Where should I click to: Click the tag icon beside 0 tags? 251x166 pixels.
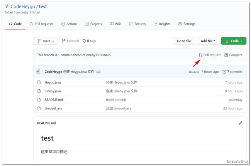coord(84,41)
